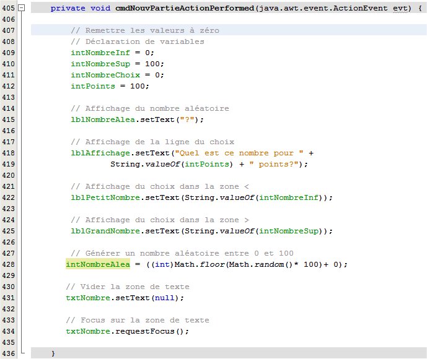Click line number 428 in gutter
This screenshot has height=359, width=427.
tap(9, 264)
